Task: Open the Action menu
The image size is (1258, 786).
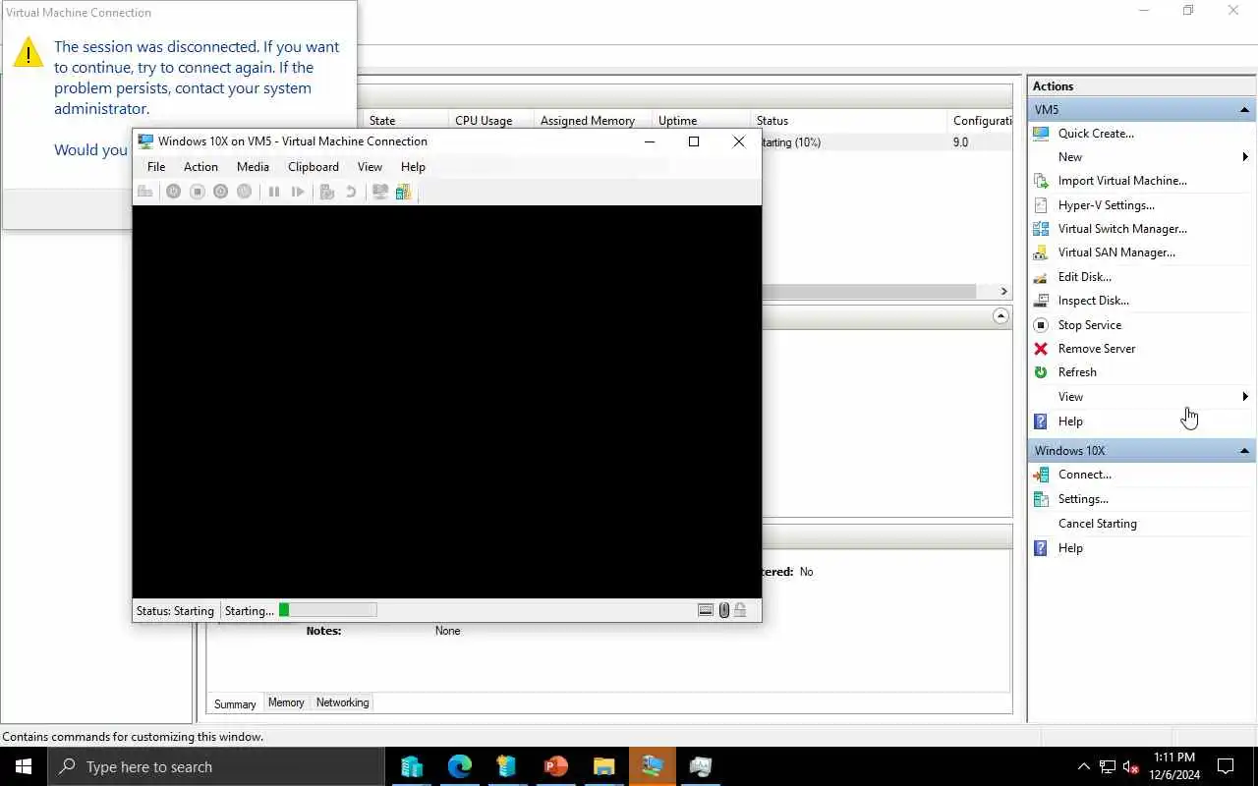Action: coord(200,167)
